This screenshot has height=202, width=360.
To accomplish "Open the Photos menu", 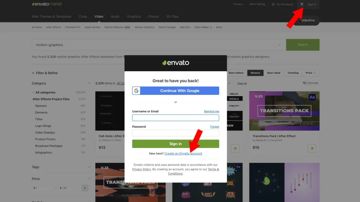I will point(153,16).
